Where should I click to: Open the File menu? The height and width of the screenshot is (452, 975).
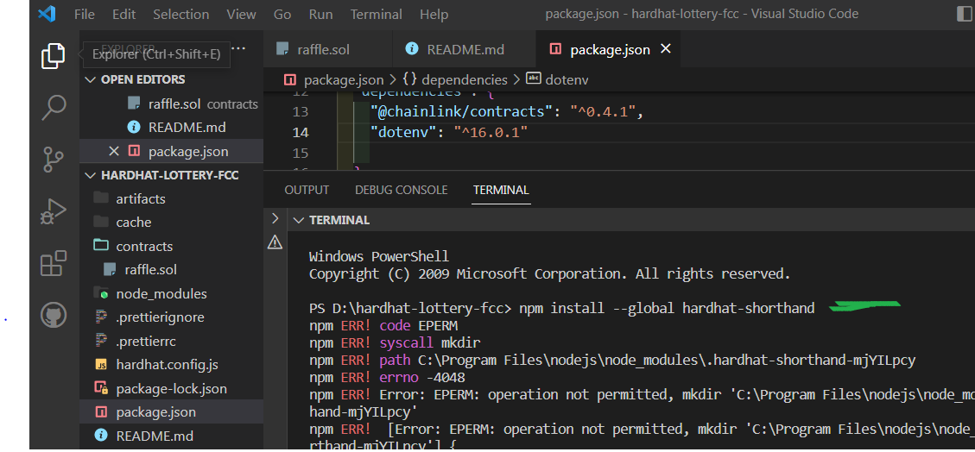tap(85, 14)
